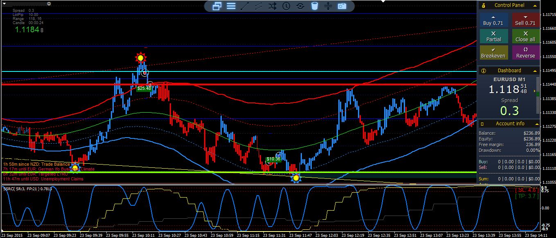The height and width of the screenshot is (238, 556).
Task: Click the USD Unemployment Claims news line
Action: point(43,179)
